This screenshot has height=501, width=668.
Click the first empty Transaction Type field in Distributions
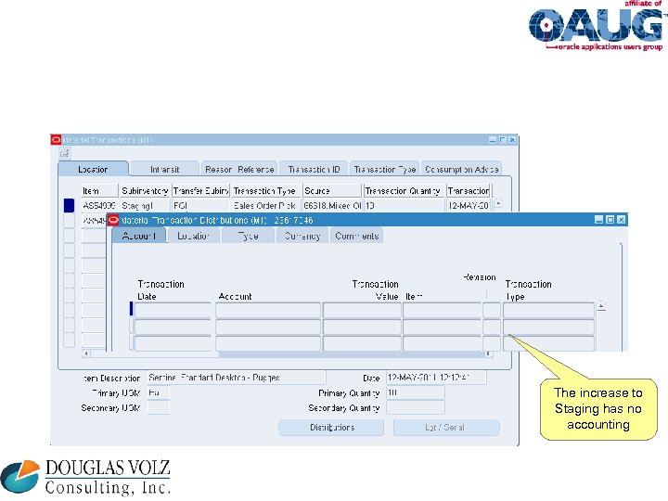coord(548,310)
